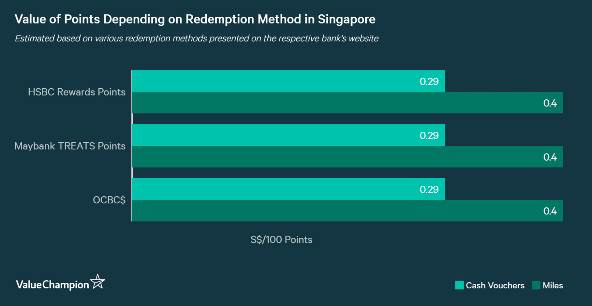This screenshot has width=592, height=306.
Task: Select the OCBC$ miles bar
Action: (x=347, y=210)
